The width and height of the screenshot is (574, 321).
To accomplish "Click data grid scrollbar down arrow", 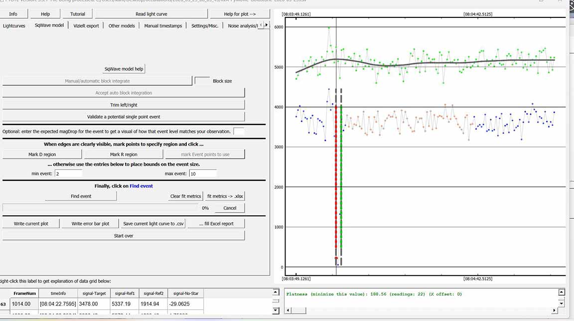I will (276, 310).
